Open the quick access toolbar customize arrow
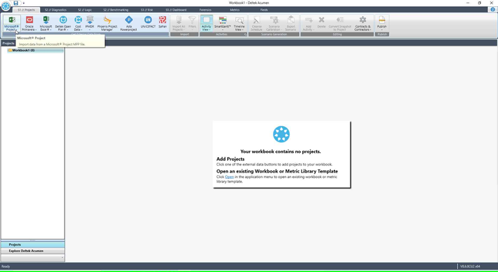 [23, 3]
